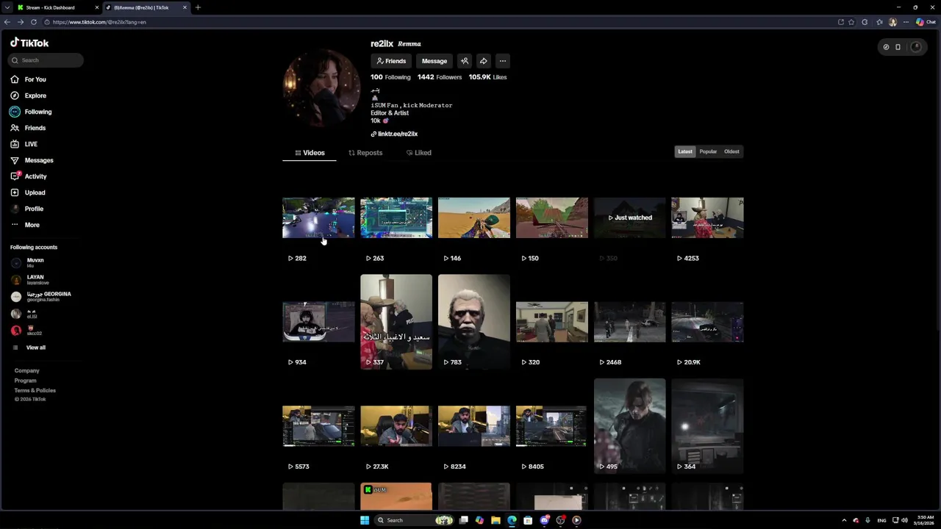Go to the Following feed
The image size is (941, 529).
(31, 112)
